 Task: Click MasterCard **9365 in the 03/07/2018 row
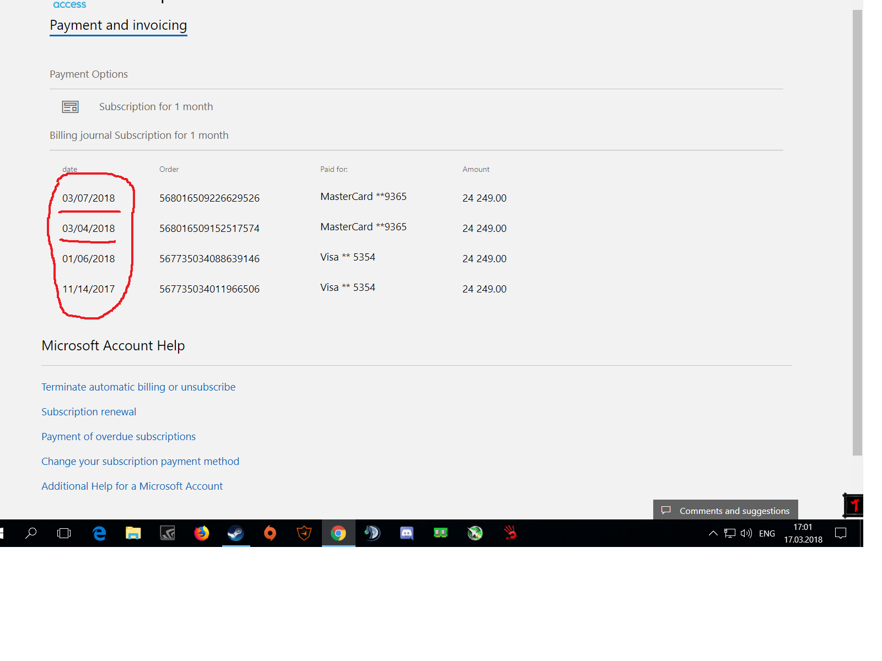(363, 197)
